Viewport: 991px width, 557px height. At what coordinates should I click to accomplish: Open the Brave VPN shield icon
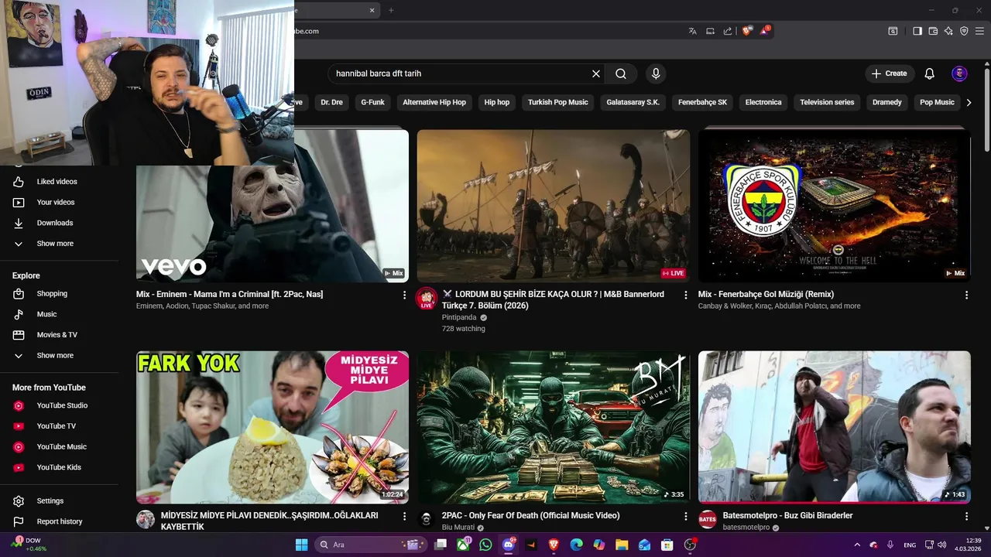click(964, 31)
